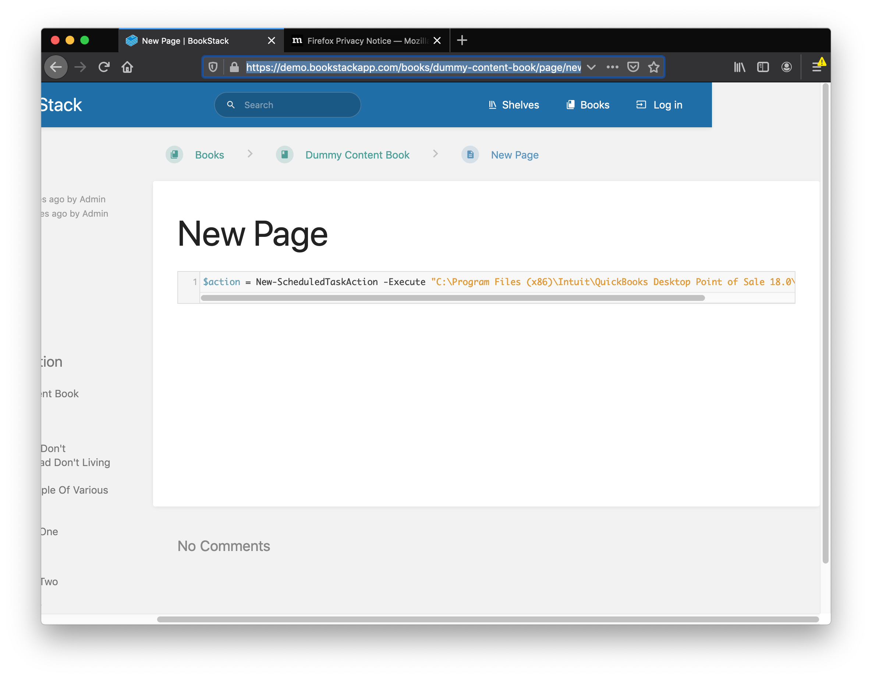Click Dummy Content Book breadcrumb
Screen dimensions: 872x679
point(357,155)
